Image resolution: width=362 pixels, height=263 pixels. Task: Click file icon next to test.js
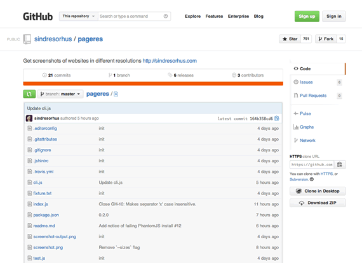(30, 258)
